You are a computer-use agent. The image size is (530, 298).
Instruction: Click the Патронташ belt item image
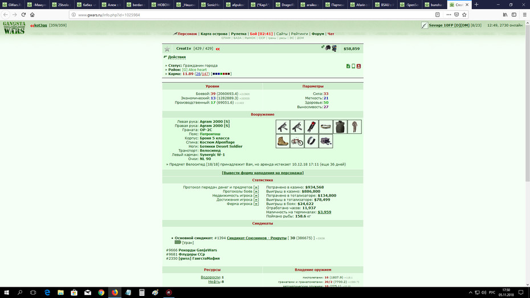tap(325, 126)
